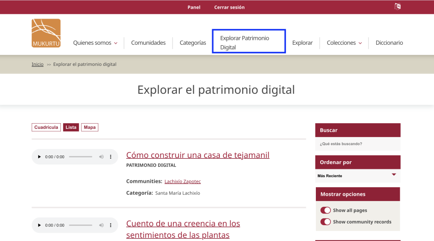Viewport: 434px width, 241px height.
Task: Click the Mukurtu logo
Action: [46, 33]
